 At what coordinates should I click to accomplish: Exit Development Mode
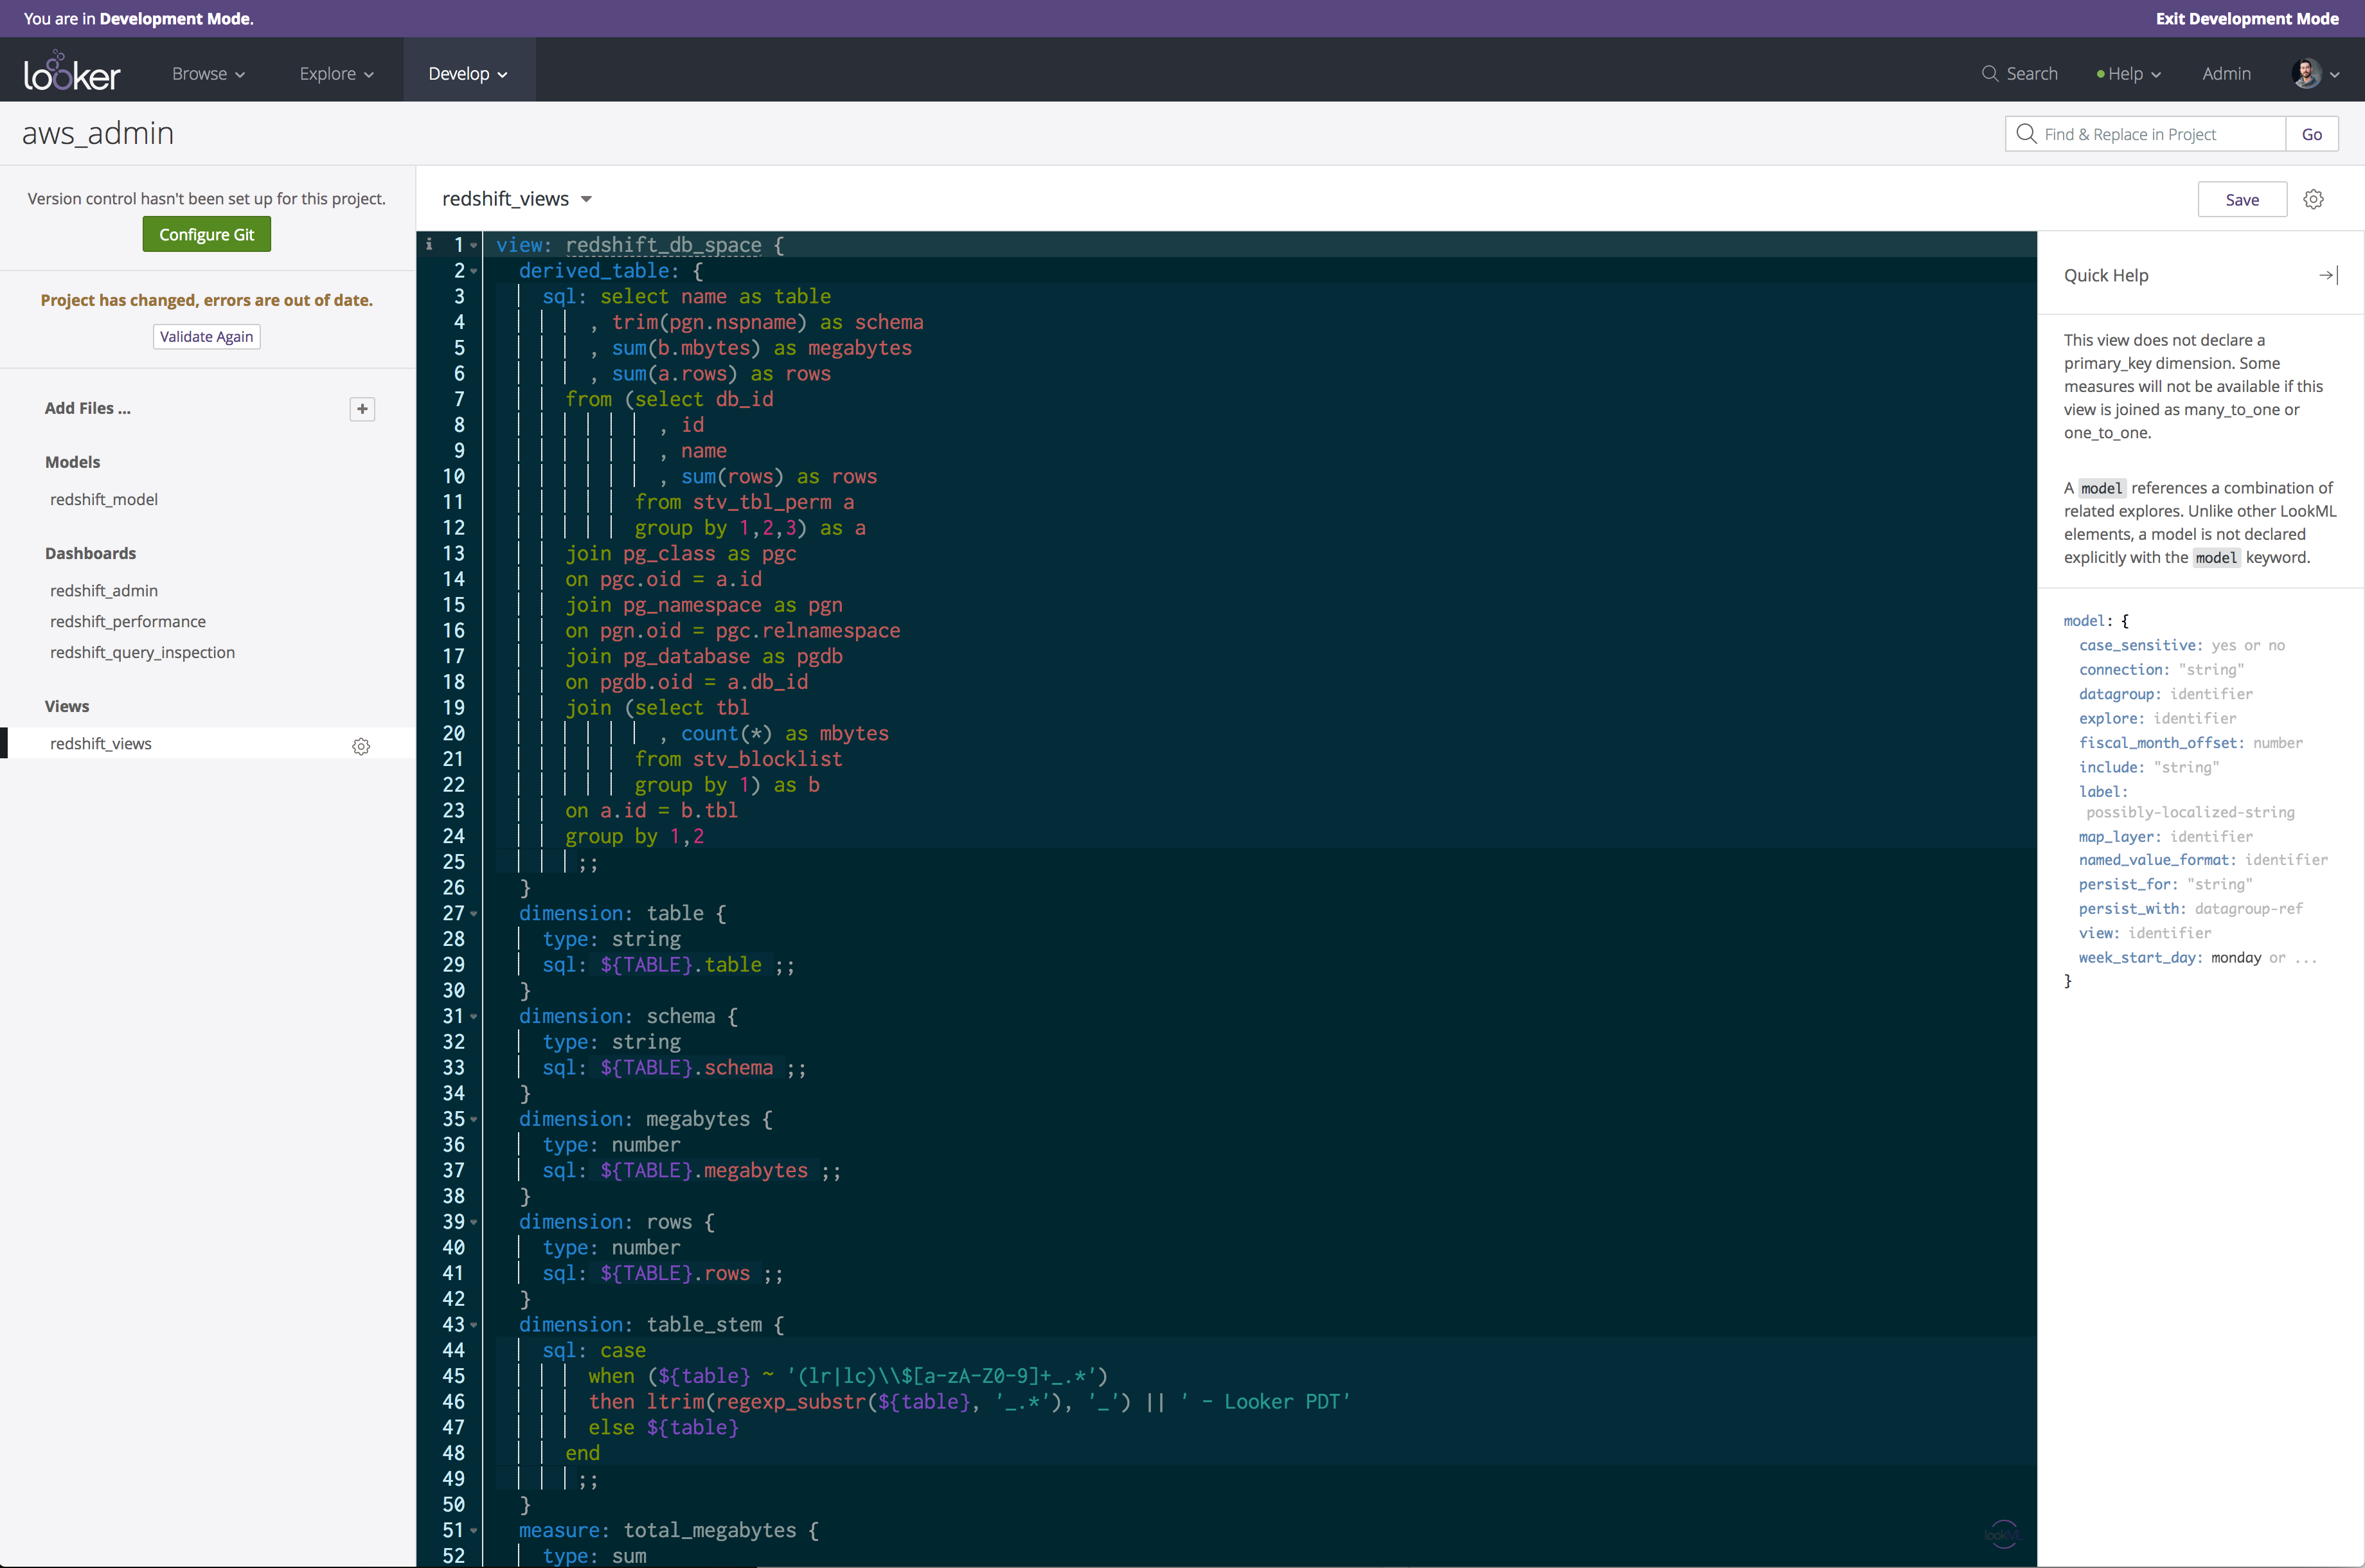tap(2246, 18)
